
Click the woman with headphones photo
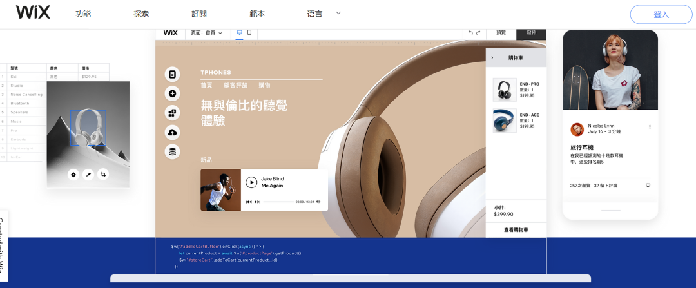pos(610,70)
